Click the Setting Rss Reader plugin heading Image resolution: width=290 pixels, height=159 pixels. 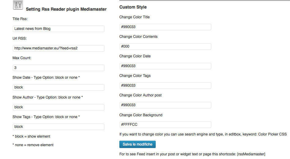tap(66, 9)
